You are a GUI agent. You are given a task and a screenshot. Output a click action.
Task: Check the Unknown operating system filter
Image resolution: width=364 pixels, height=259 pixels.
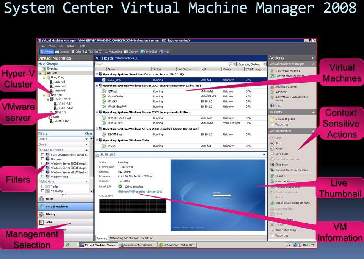pos(42,159)
